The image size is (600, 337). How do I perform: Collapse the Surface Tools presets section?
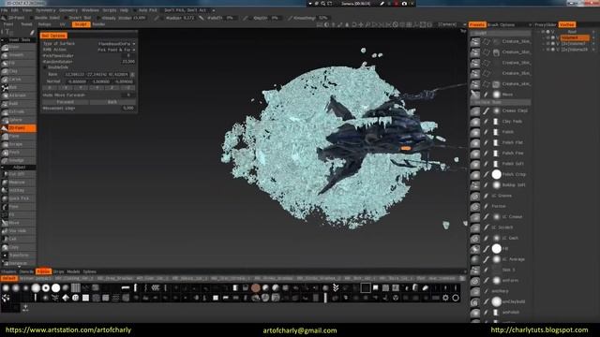point(500,102)
